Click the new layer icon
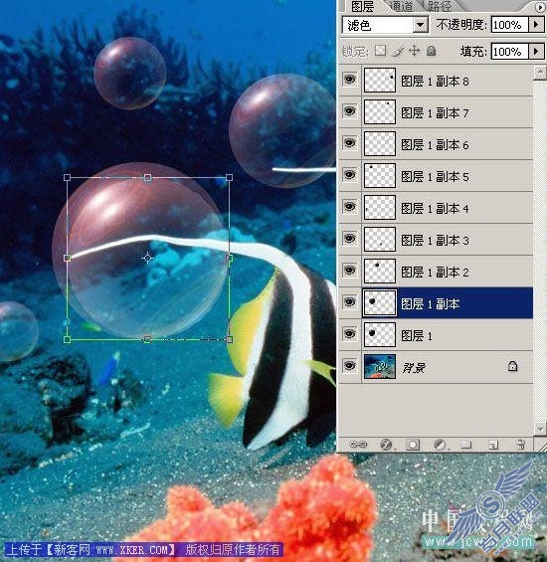The image size is (547, 562). [x=494, y=445]
